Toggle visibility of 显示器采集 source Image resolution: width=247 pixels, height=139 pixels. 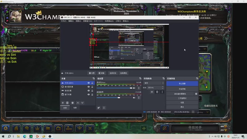point(89,87)
